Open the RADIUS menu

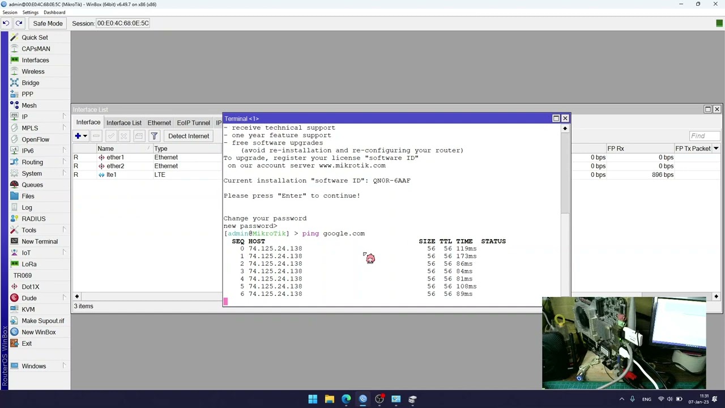click(x=33, y=219)
